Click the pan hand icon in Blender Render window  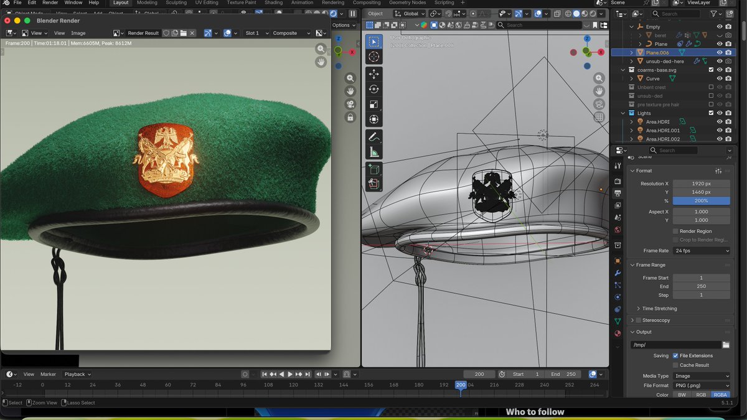pos(321,62)
